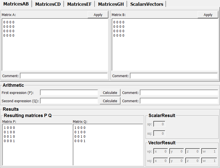Click the Matrix A Comment field
Screen dimensions: 220x168
64,76
